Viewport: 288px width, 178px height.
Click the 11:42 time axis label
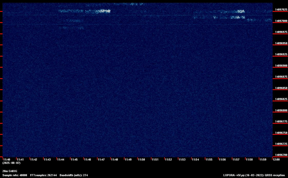[34, 159]
